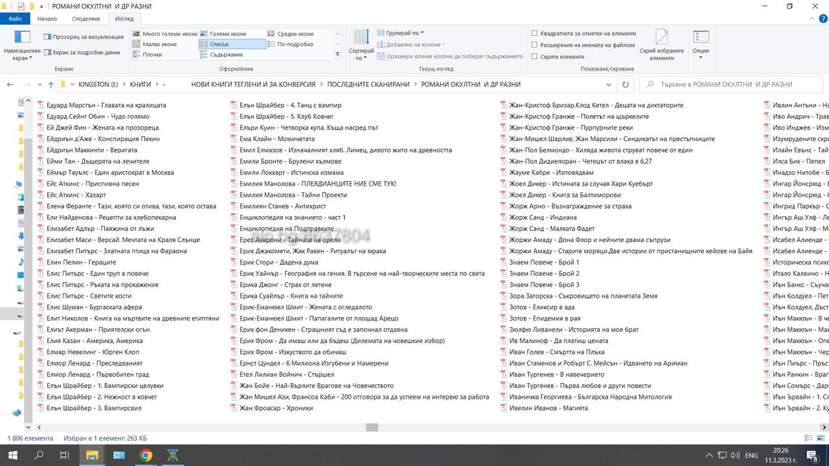Expand the layout gallery more arrow
This screenshot has height=466, width=829.
pos(337,54)
